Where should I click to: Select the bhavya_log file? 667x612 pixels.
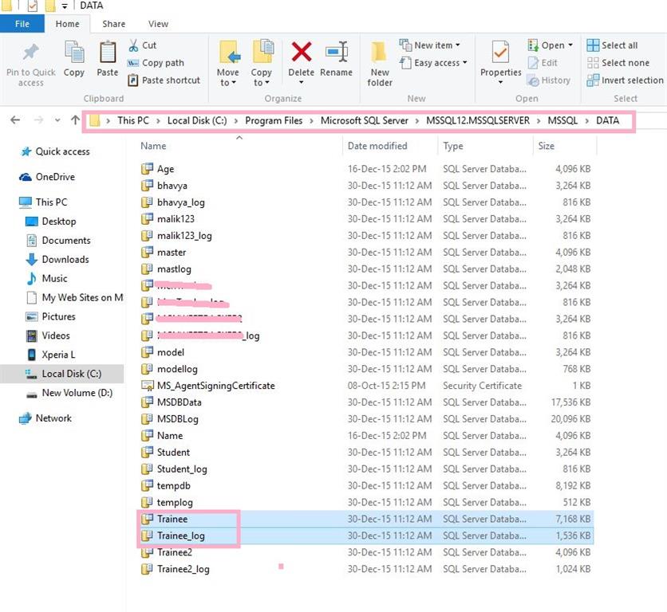[x=181, y=202]
